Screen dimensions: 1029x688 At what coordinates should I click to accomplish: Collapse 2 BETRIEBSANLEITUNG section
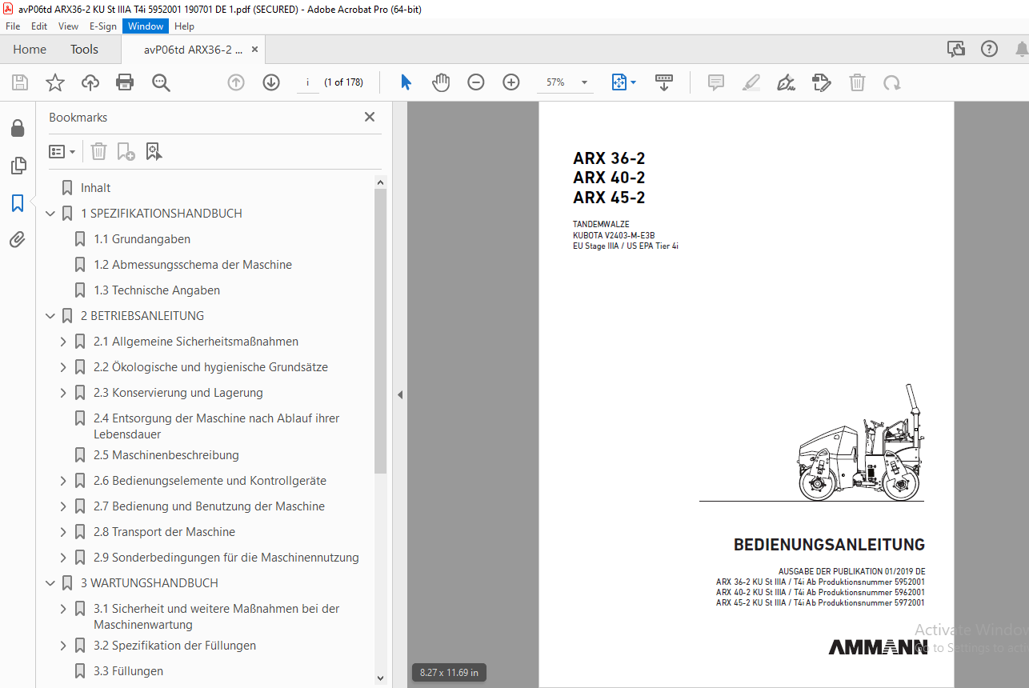50,316
